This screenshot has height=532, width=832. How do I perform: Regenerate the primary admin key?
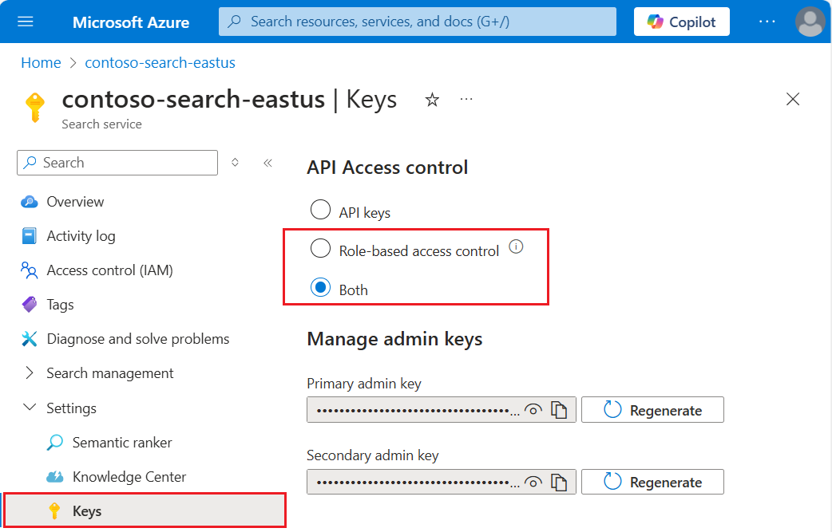pyautogui.click(x=652, y=410)
